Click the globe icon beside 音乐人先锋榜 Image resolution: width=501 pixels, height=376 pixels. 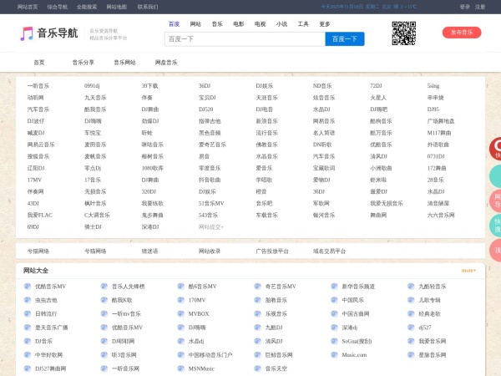tap(104, 286)
